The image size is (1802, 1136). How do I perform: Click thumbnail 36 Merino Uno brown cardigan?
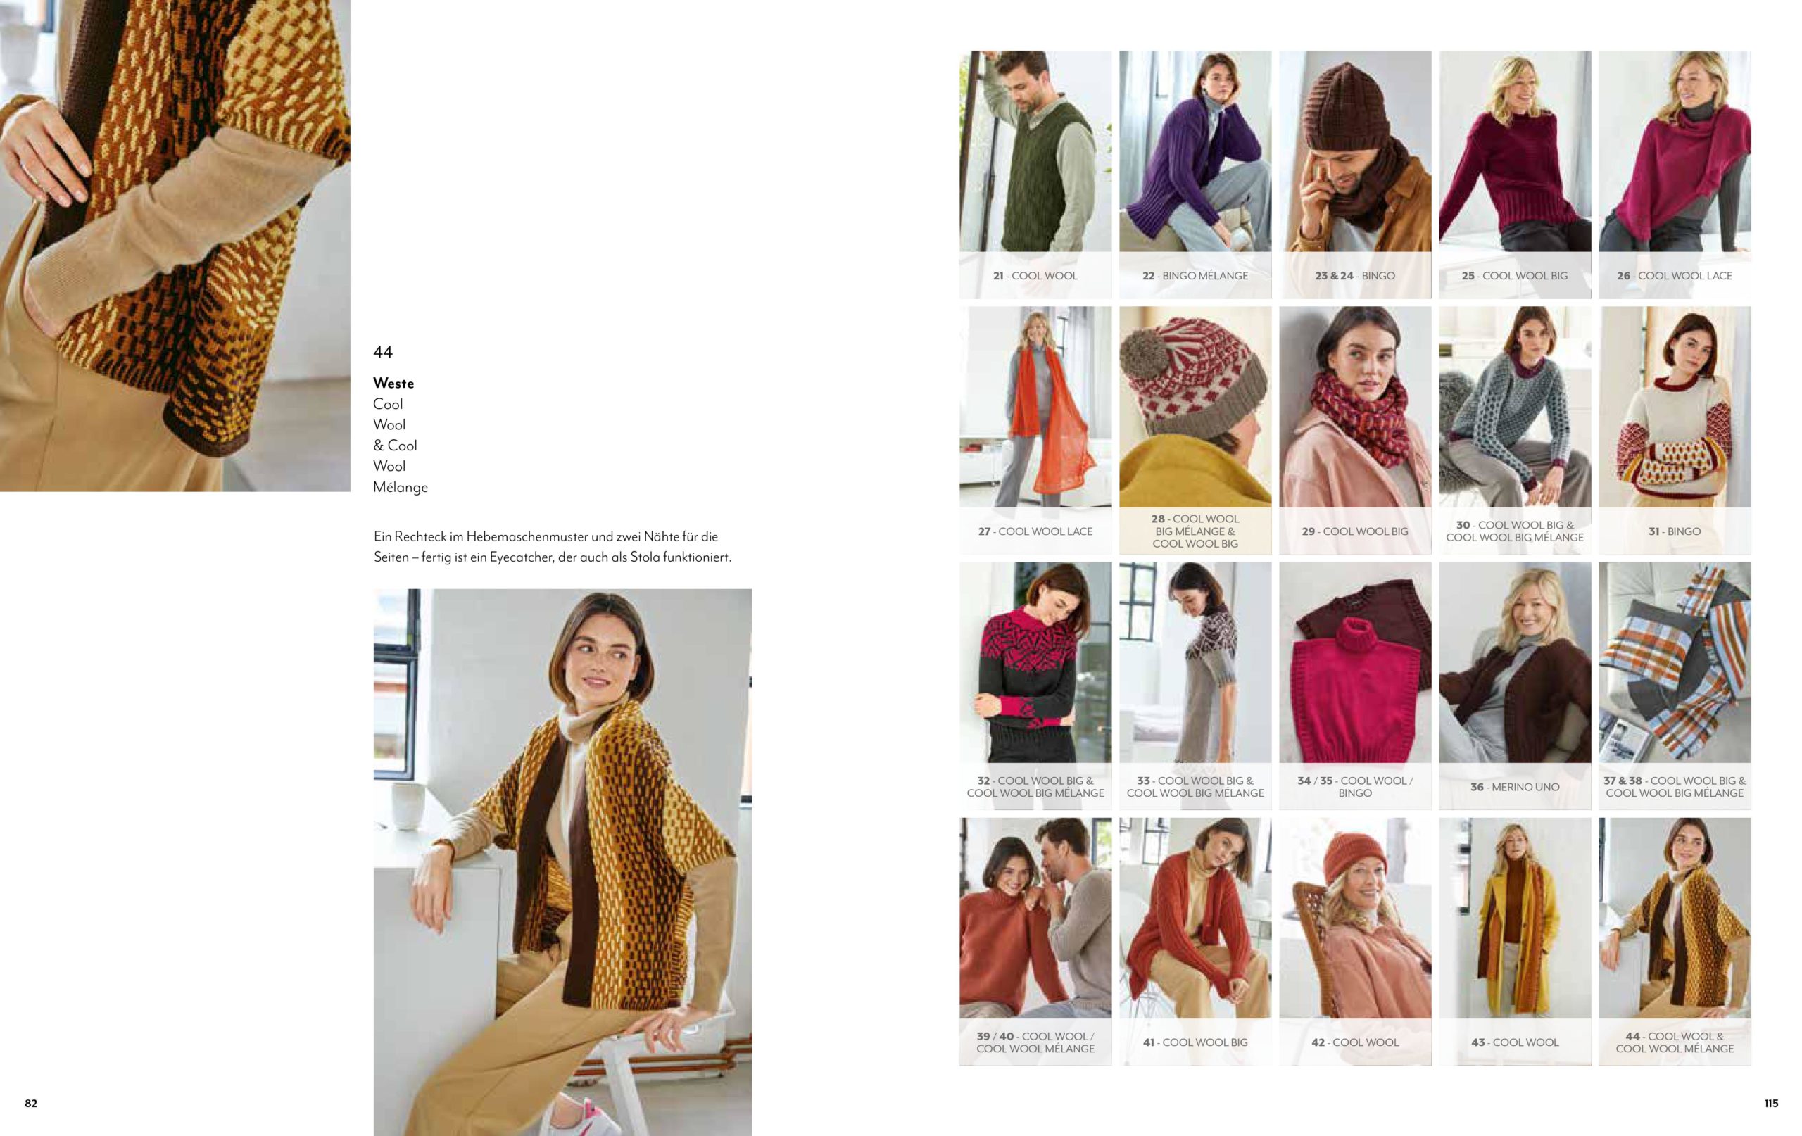click(1515, 663)
